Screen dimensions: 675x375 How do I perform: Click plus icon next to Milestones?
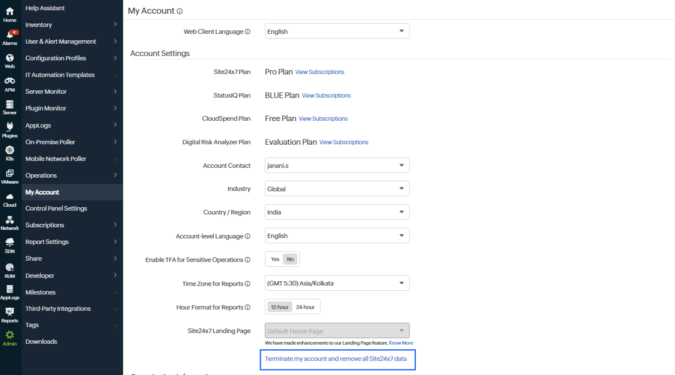[x=115, y=293]
